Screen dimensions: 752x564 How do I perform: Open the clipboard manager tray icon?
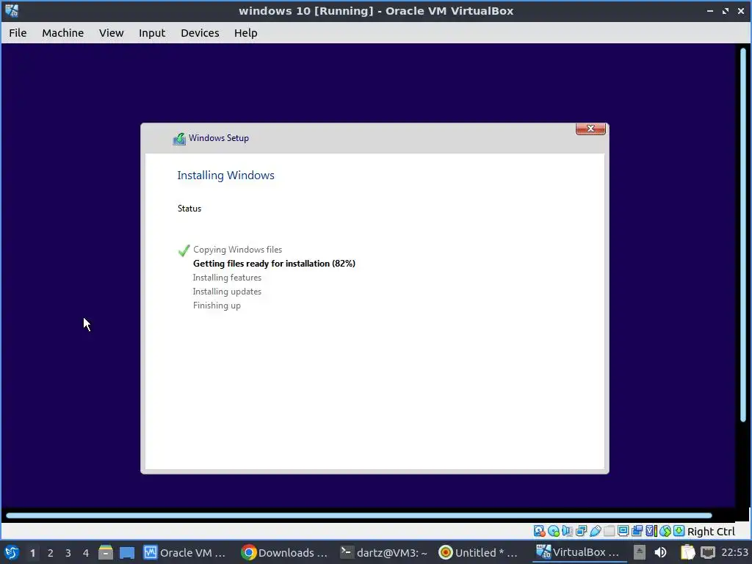click(687, 552)
